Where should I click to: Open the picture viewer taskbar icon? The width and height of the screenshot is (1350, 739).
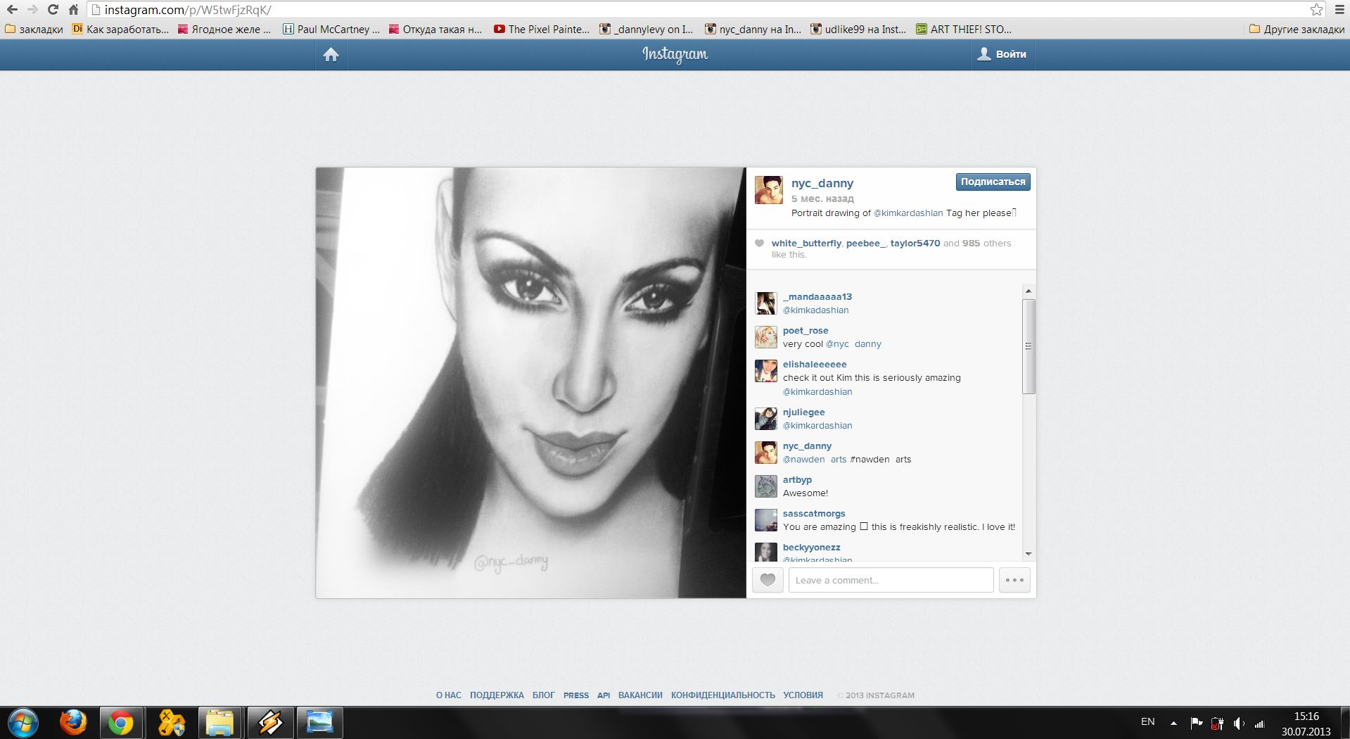319,723
